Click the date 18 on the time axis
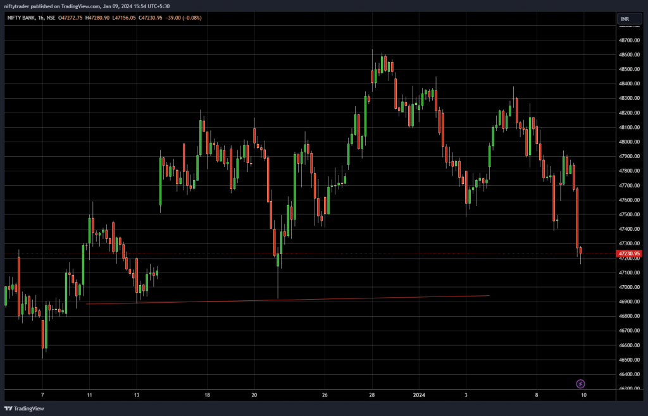 (x=207, y=395)
